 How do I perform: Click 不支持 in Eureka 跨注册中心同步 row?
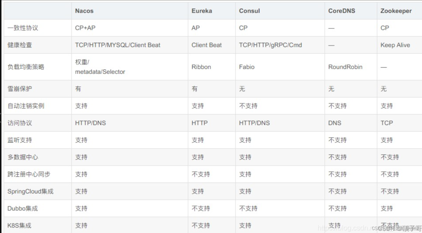click(x=201, y=174)
